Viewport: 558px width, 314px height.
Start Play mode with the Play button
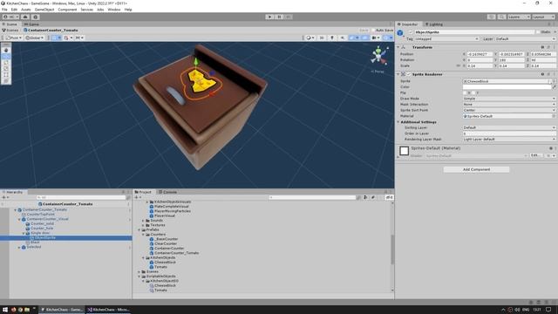pos(269,17)
